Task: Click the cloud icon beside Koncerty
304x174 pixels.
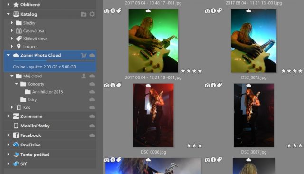Action: click(x=92, y=84)
